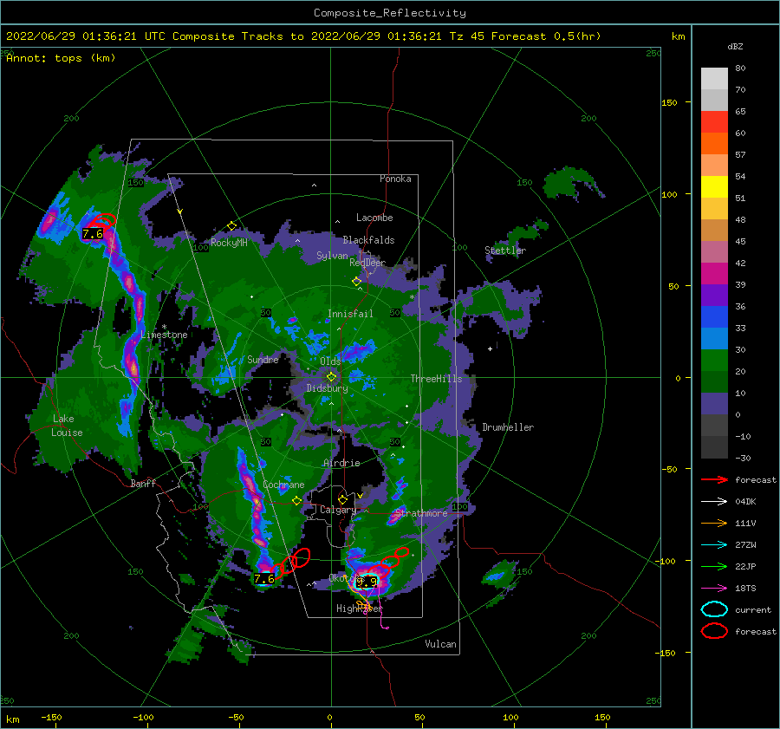Click the ThreeHills city label
780x729 pixels.
[x=436, y=379]
